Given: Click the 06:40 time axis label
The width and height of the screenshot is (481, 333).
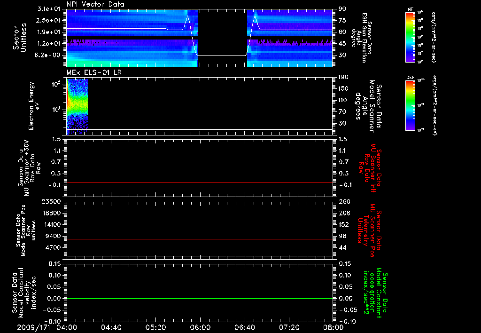Looking at the screenshot, I should pos(244,327).
